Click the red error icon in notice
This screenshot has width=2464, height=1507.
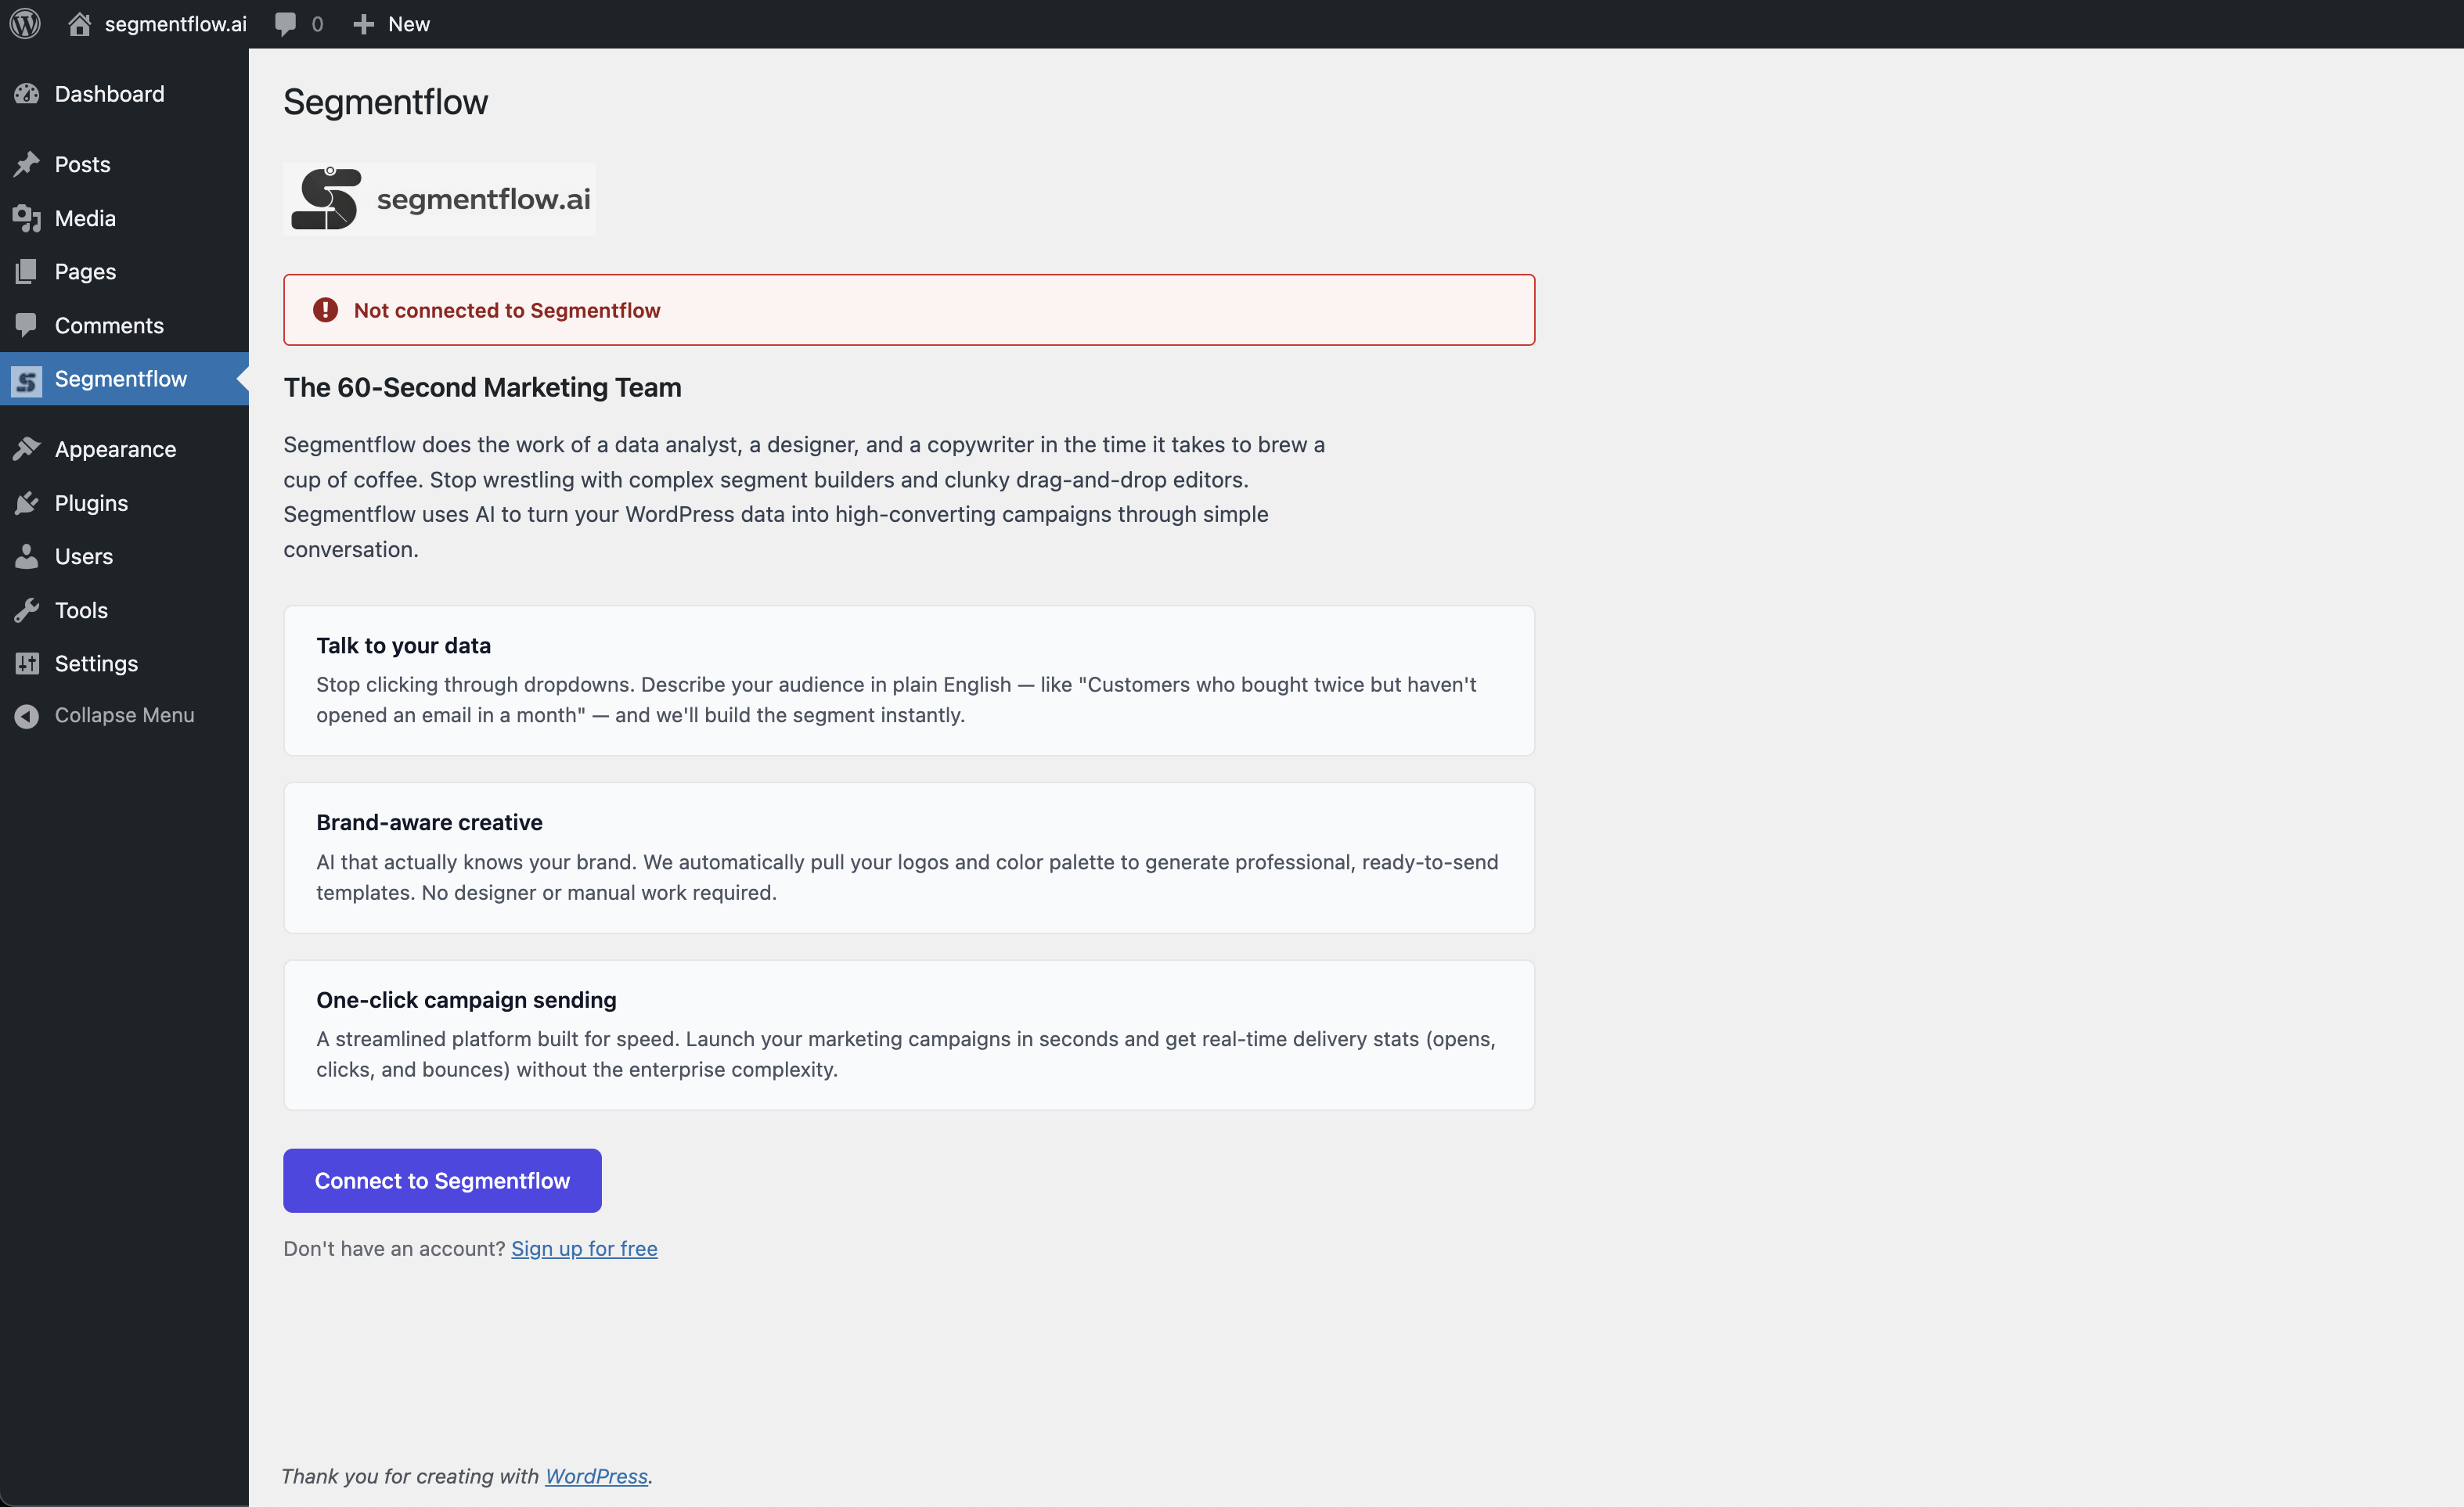325,310
